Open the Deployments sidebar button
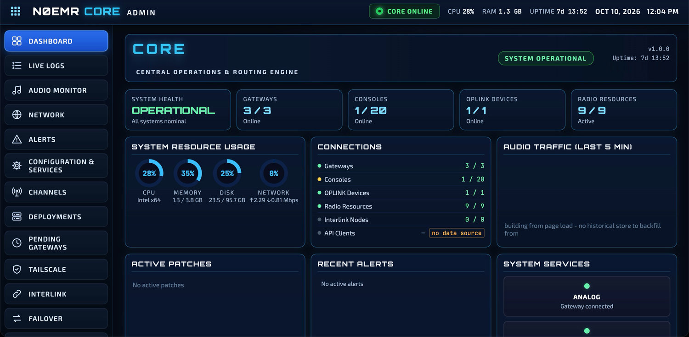The image size is (689, 337). [56, 216]
